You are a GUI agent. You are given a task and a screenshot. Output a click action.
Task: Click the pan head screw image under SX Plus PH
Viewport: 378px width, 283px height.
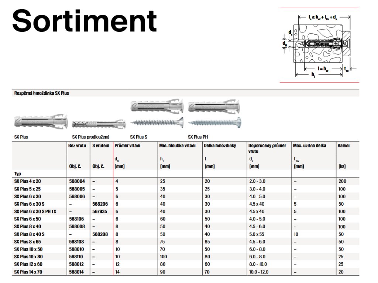point(214,123)
